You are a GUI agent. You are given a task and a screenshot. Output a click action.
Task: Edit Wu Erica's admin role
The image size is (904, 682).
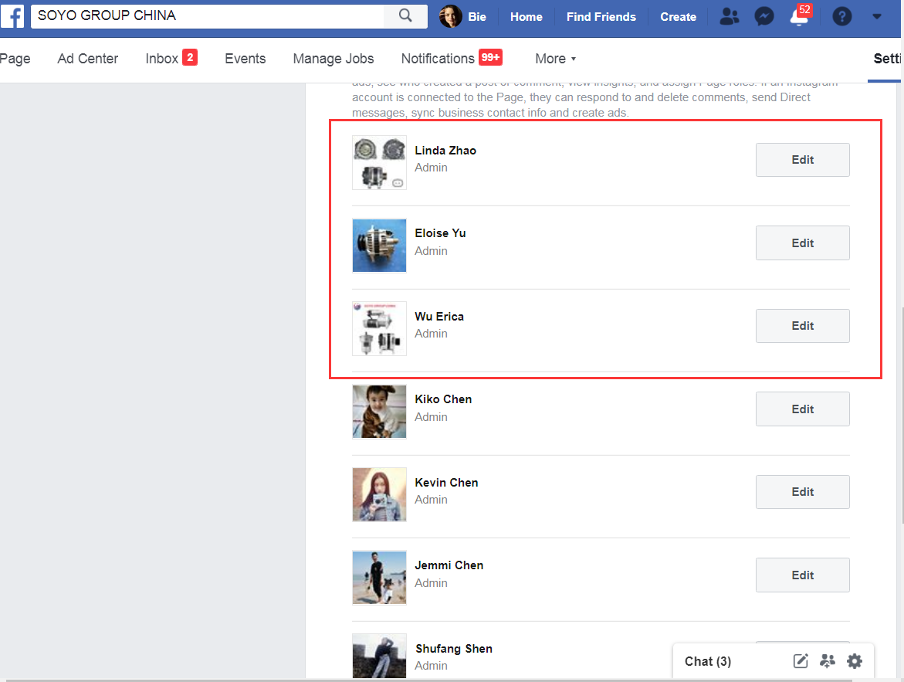803,326
